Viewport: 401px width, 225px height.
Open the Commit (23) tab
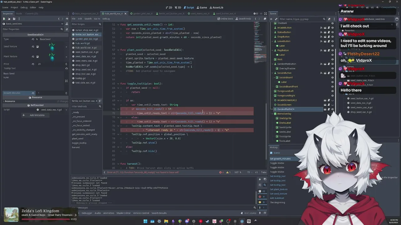(31, 13)
